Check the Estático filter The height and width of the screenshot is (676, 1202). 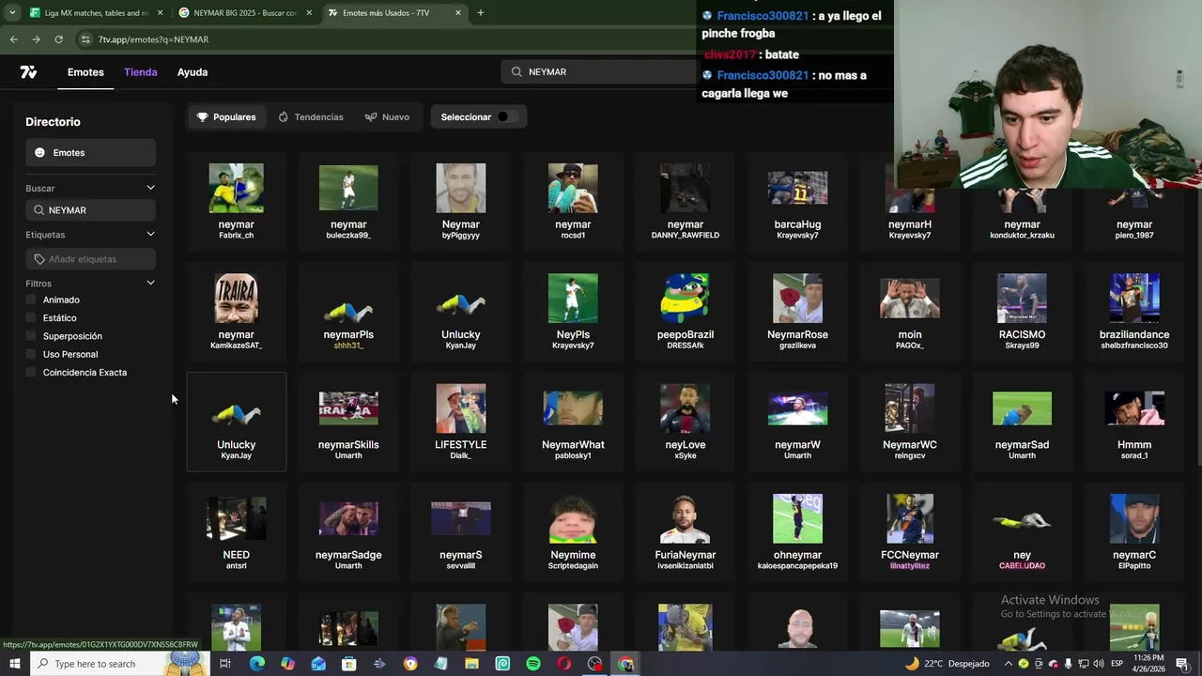31,318
